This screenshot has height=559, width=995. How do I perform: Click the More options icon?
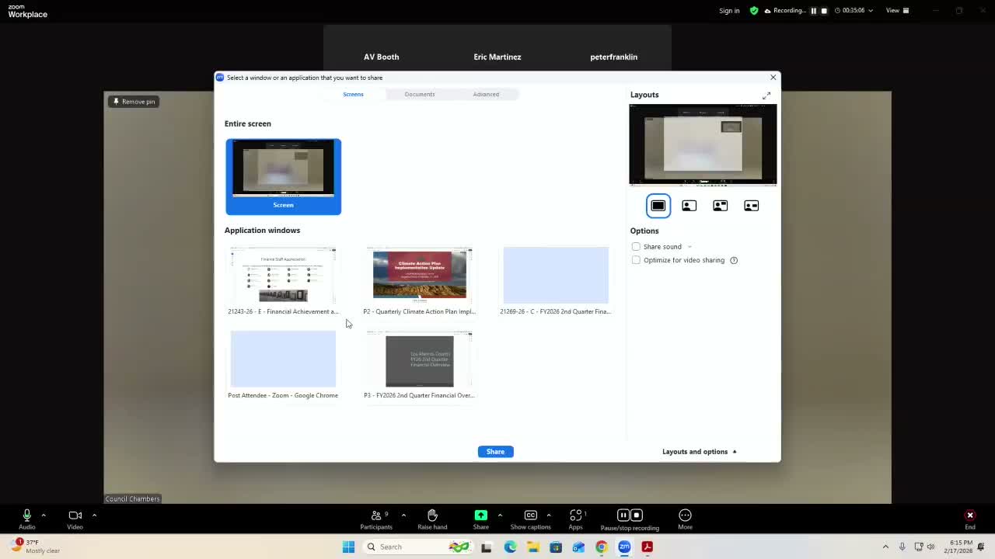click(x=685, y=516)
